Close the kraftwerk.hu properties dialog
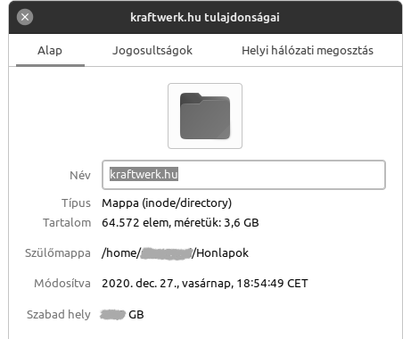 (x=25, y=17)
